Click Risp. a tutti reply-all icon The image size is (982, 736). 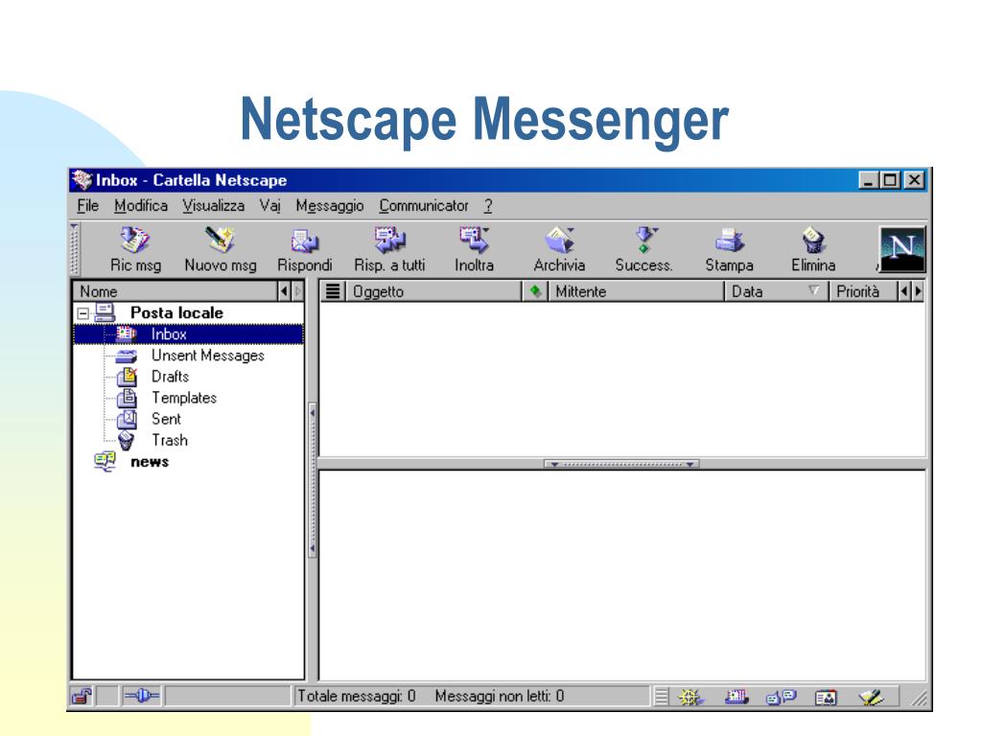[389, 240]
